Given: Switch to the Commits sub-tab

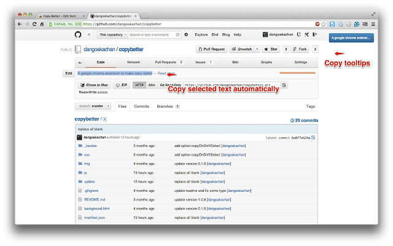Looking at the screenshot, I should click(142, 106).
